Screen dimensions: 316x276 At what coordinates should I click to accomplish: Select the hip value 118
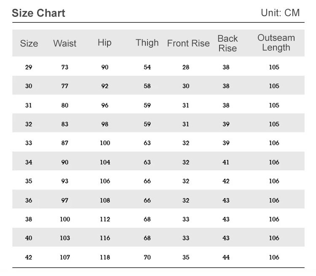click(105, 257)
